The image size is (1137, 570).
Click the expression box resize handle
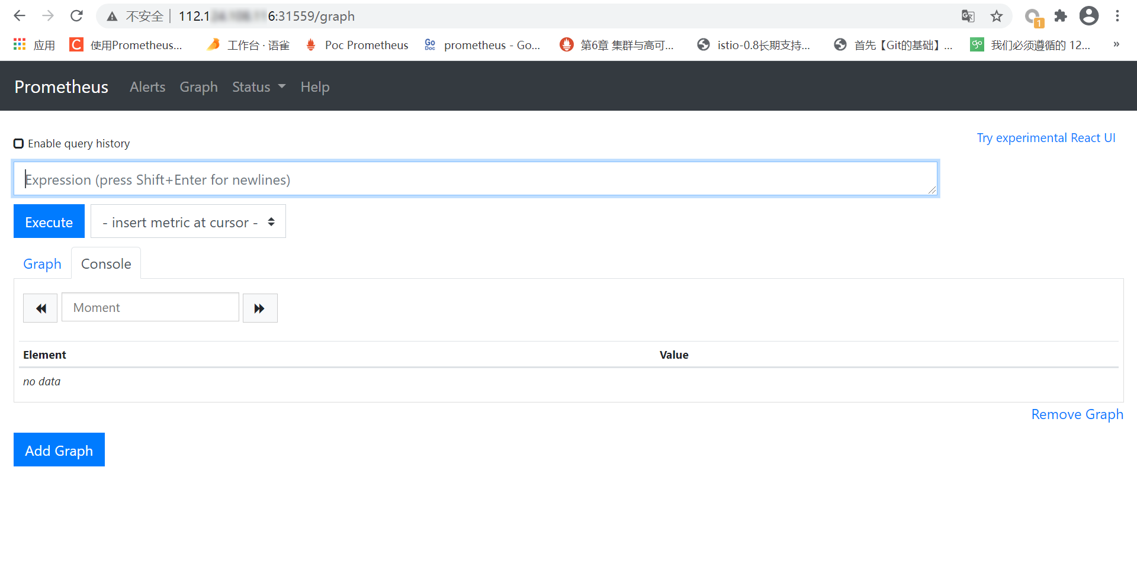pyautogui.click(x=932, y=190)
